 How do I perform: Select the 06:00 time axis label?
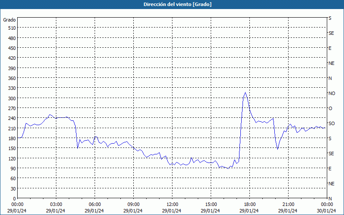point(95,205)
